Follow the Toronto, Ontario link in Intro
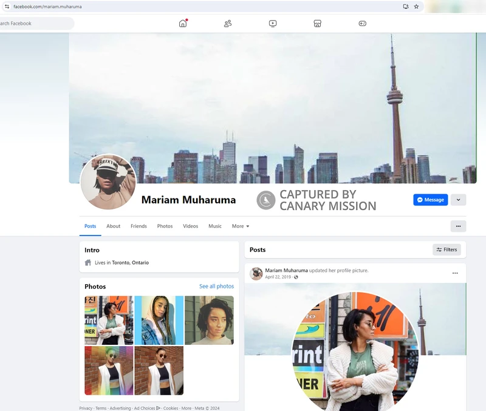 pos(130,263)
